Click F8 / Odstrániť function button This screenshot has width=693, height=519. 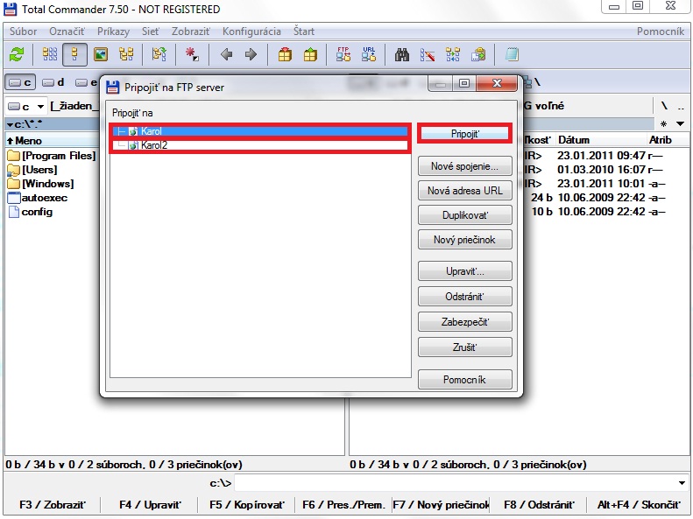[539, 504]
